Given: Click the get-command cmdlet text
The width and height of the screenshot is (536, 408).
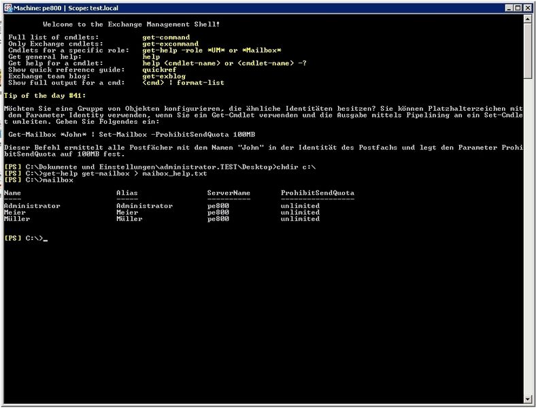Looking at the screenshot, I should [166, 37].
